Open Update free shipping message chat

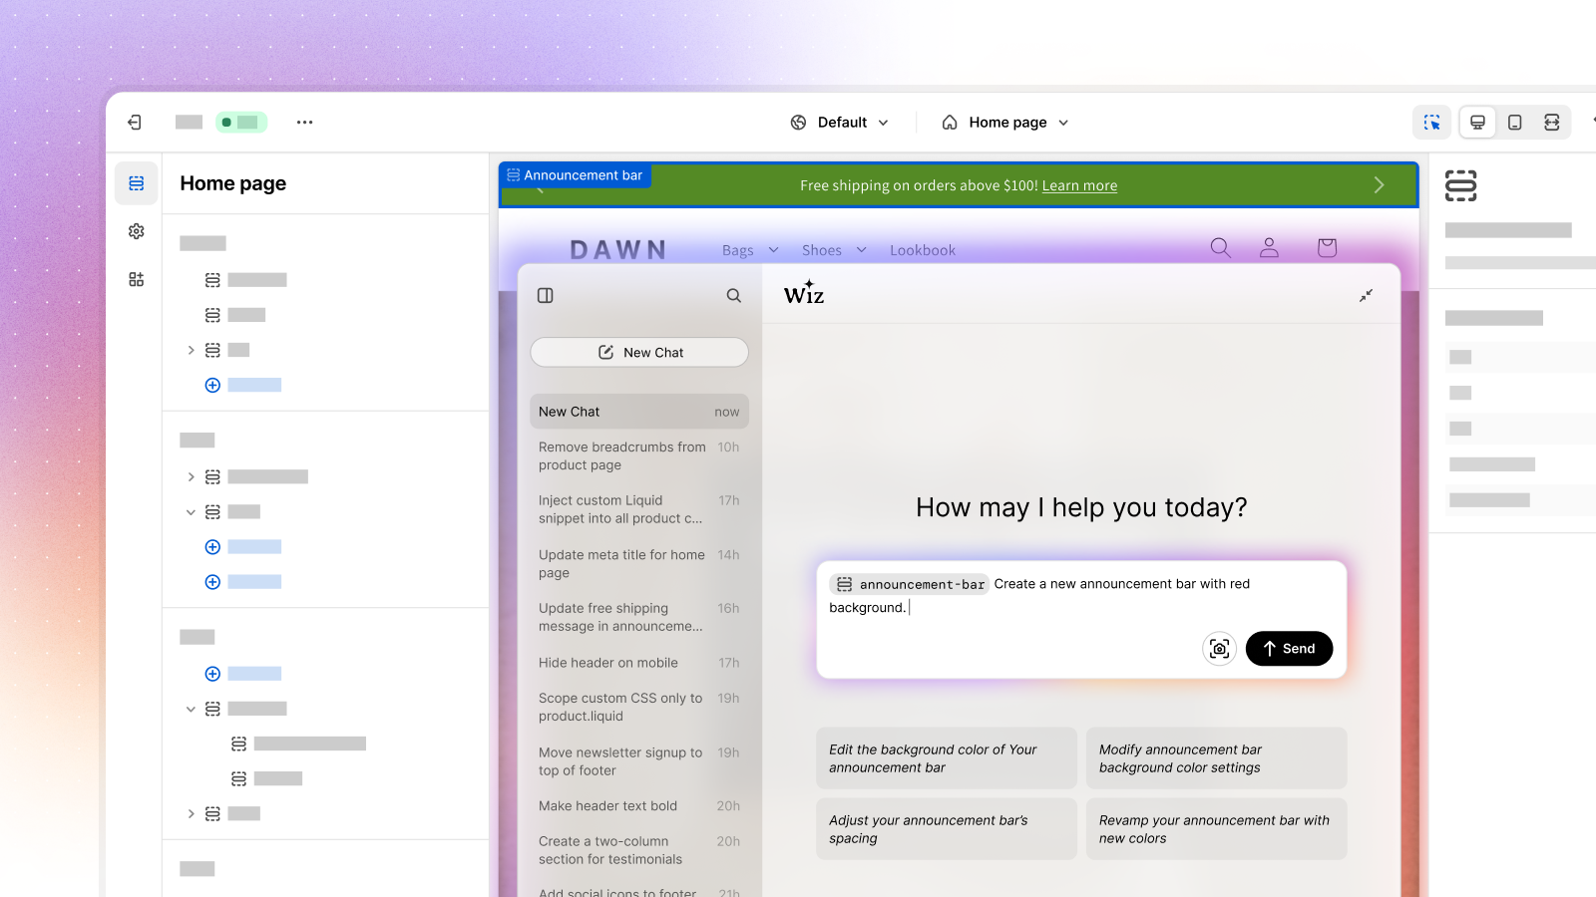coord(639,617)
